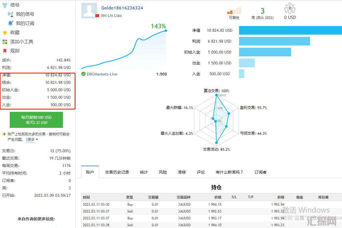Open the 统计 tab
This screenshot has height=228, width=342.
click(144, 172)
